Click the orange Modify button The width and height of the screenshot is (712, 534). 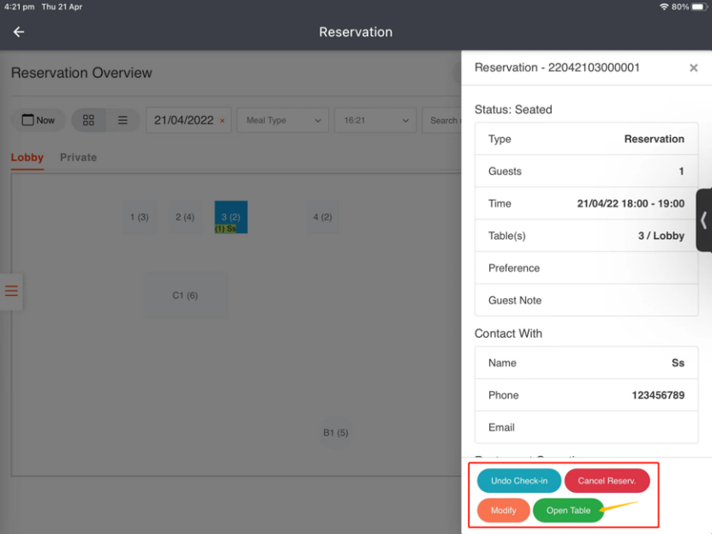pyautogui.click(x=503, y=511)
